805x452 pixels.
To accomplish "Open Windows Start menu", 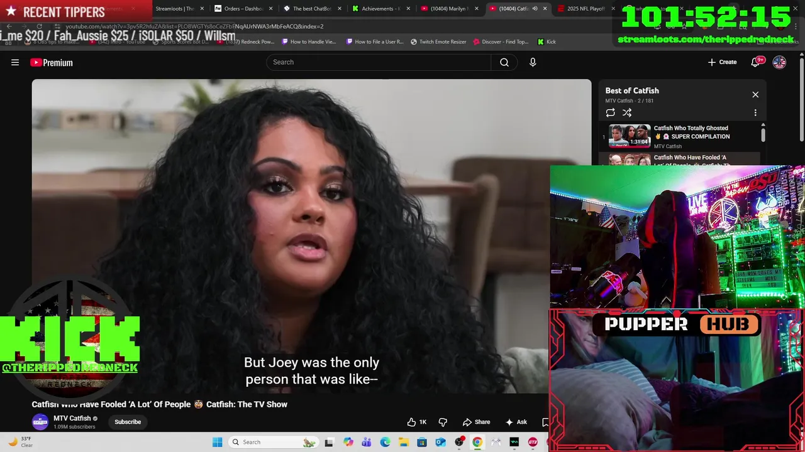I will [218, 442].
